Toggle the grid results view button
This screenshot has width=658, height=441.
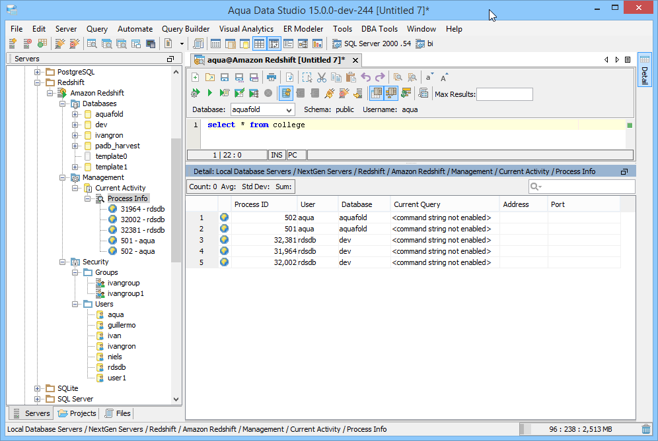click(x=377, y=93)
